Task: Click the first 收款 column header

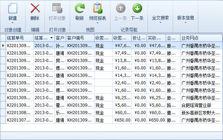Action: [103, 38]
